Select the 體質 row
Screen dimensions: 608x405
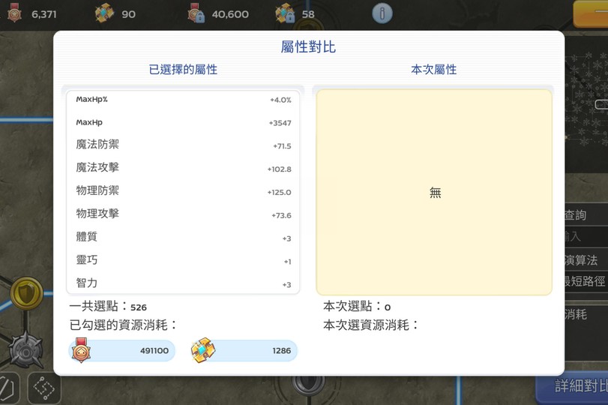(x=183, y=238)
